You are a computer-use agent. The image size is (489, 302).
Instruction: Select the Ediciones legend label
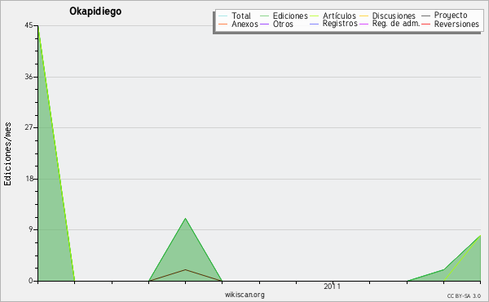tap(290, 16)
